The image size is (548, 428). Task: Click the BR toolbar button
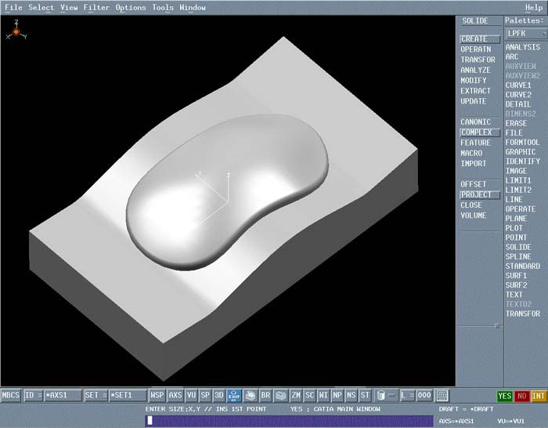[265, 396]
